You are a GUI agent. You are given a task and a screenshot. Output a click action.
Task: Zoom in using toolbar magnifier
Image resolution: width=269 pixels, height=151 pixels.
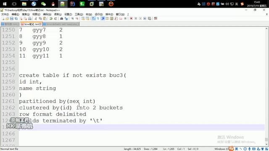[x=72, y=18]
